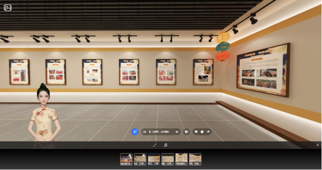Mute the speaker volume button
The width and height of the screenshot is (322, 170).
click(x=187, y=131)
